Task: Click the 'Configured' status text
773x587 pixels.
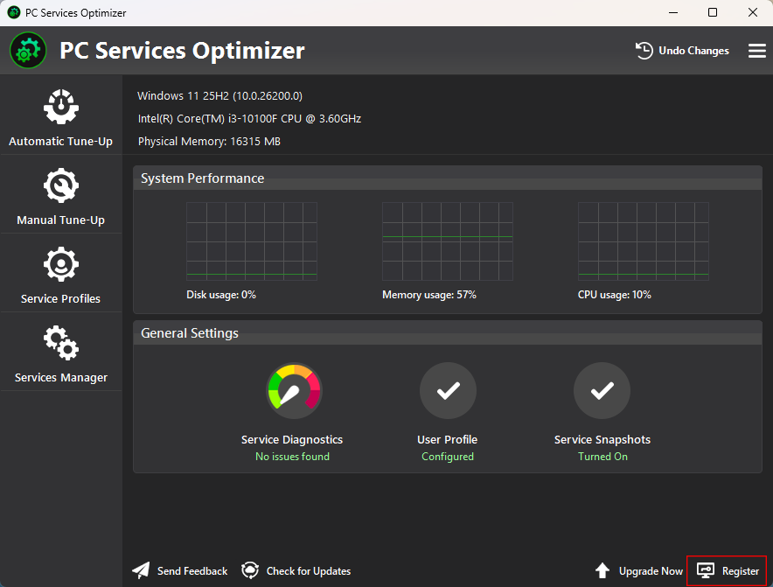Action: [448, 457]
